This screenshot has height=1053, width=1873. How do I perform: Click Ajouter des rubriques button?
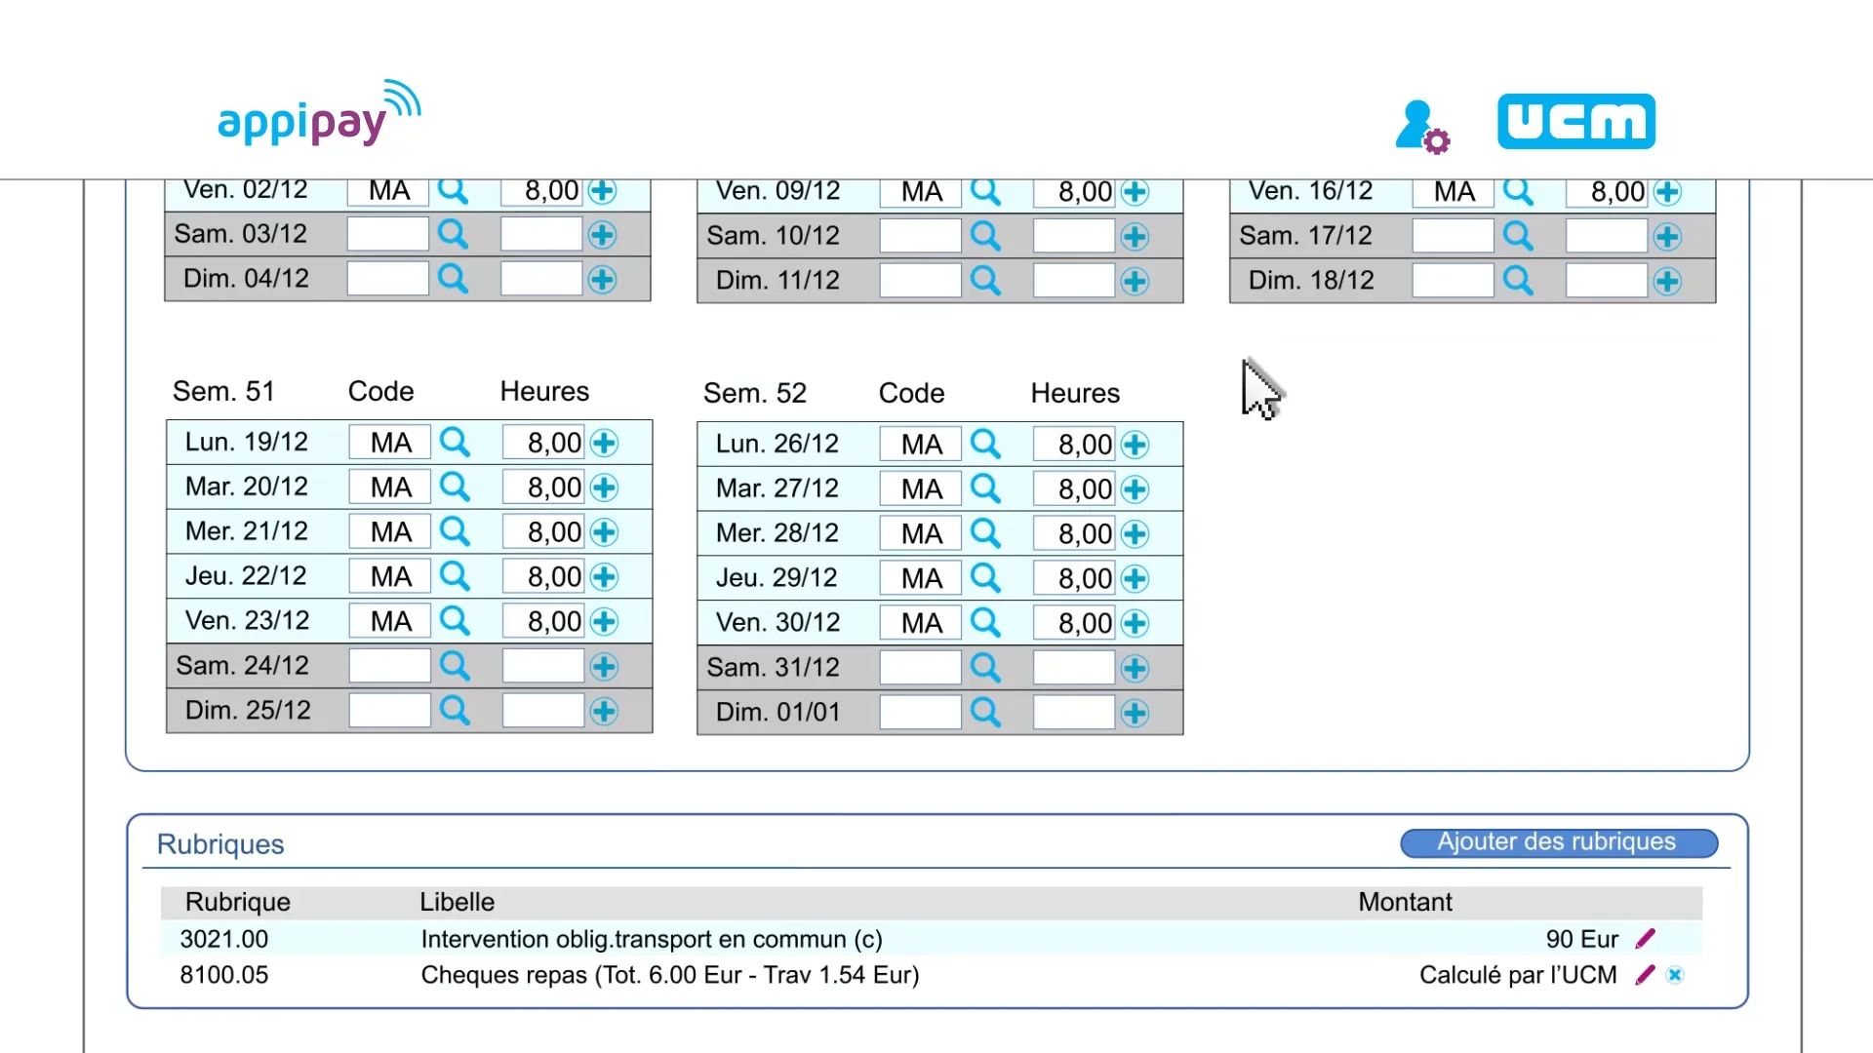tap(1558, 842)
